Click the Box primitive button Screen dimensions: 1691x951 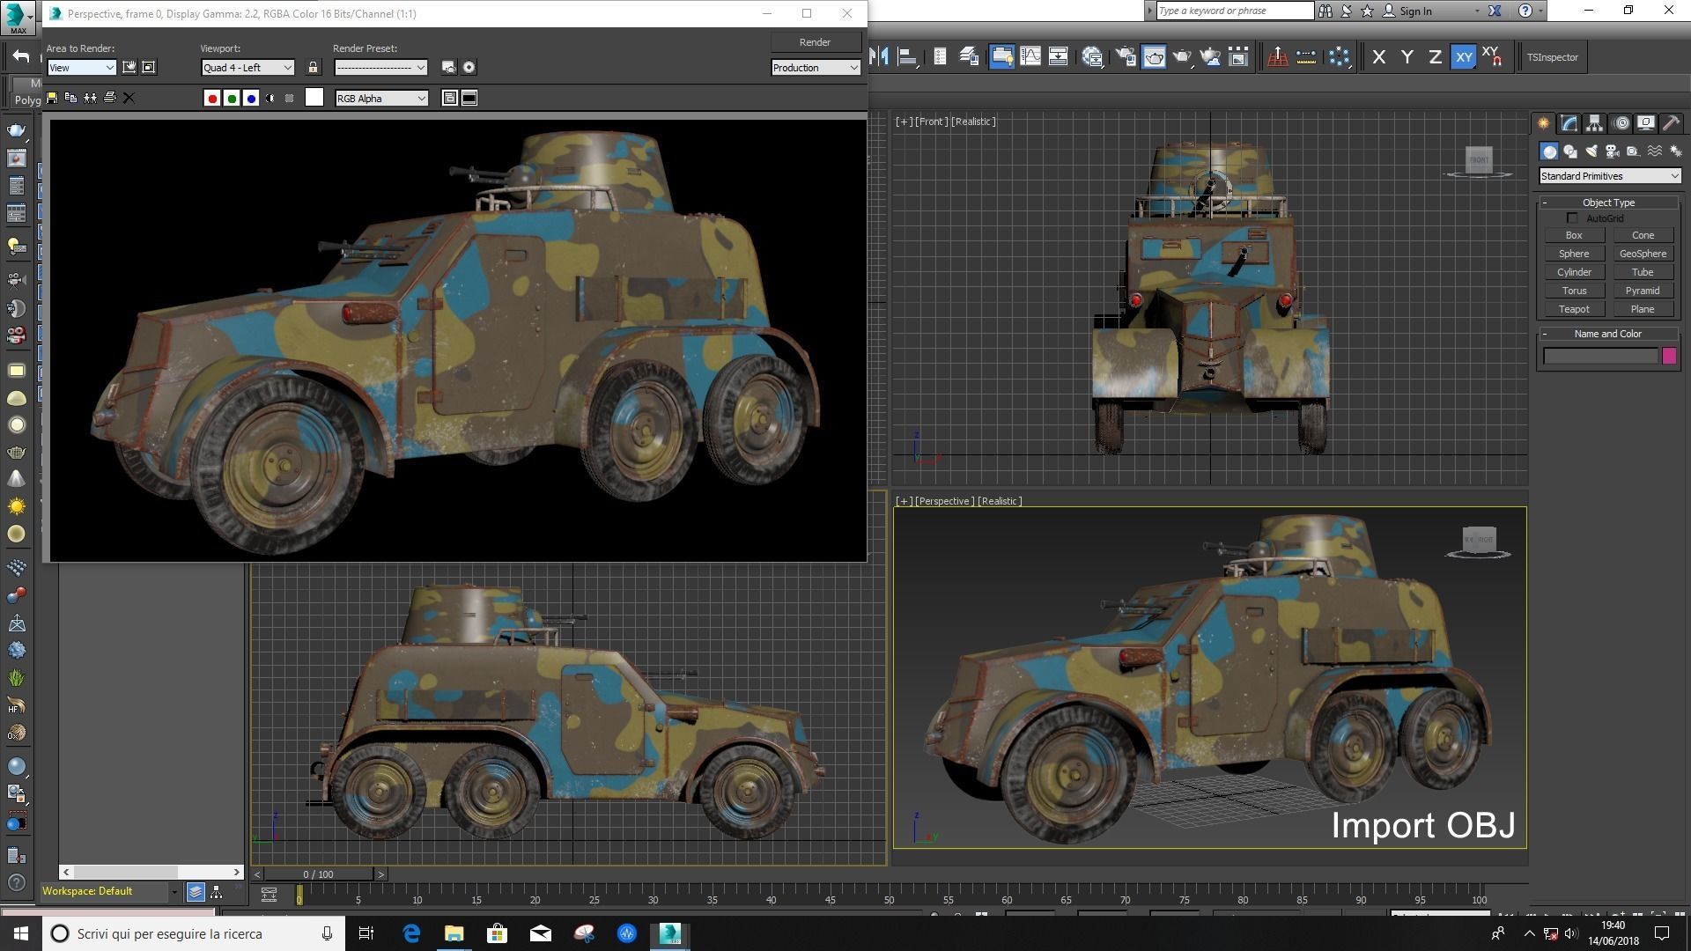[x=1574, y=235]
